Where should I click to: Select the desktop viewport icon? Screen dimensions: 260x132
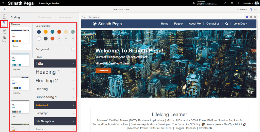click(x=247, y=17)
